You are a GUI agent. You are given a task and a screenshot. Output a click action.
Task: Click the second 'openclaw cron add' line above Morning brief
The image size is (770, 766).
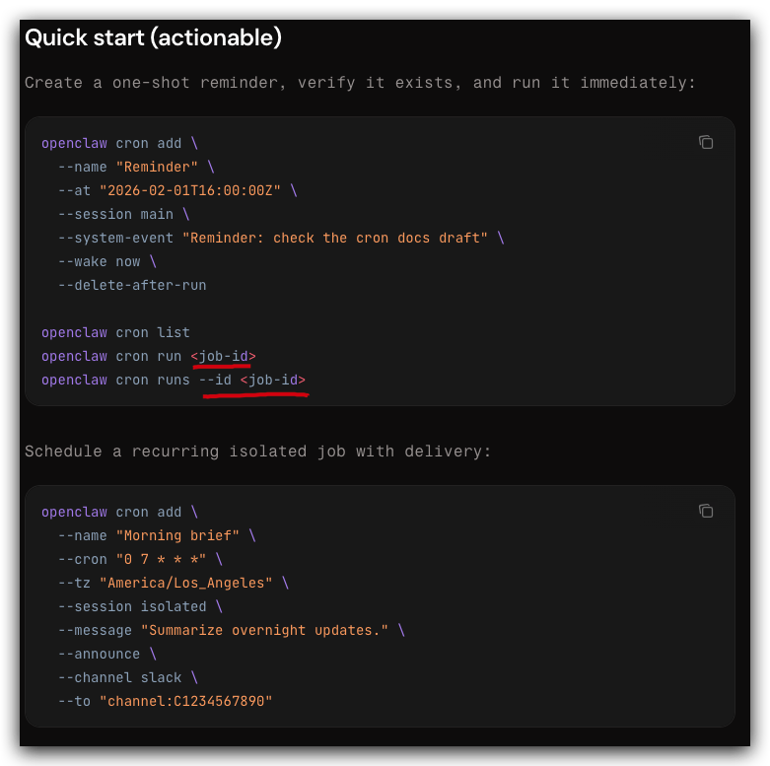(x=119, y=512)
